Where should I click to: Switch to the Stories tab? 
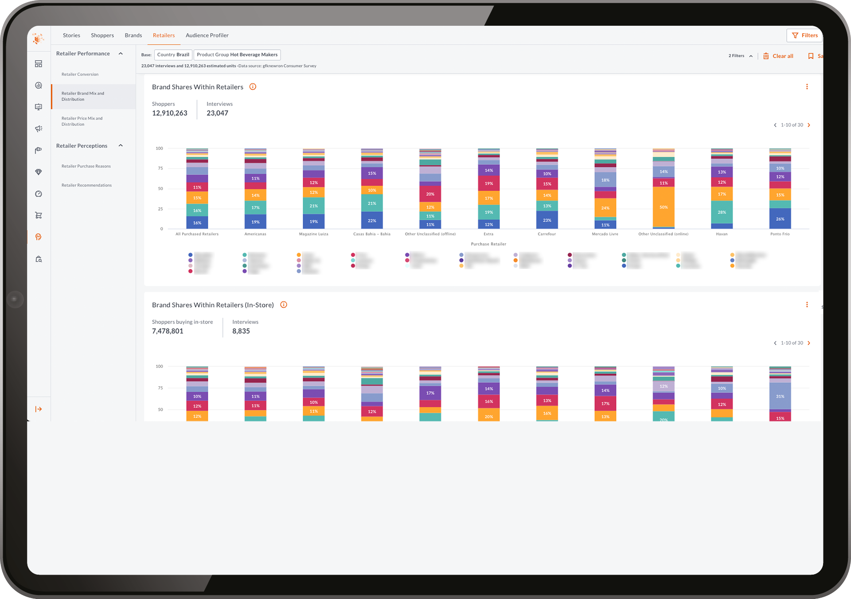point(71,35)
